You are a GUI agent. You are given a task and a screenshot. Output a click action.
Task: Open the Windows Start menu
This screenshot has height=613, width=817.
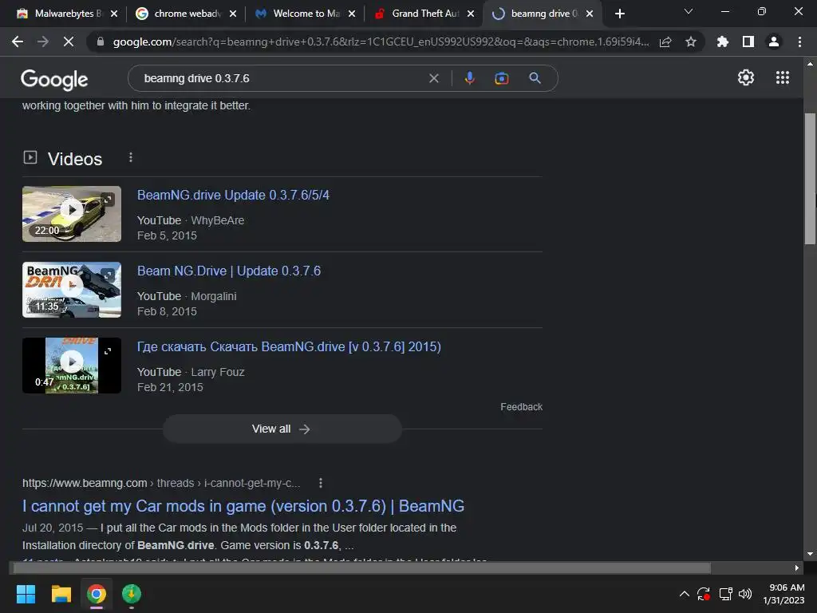point(26,594)
